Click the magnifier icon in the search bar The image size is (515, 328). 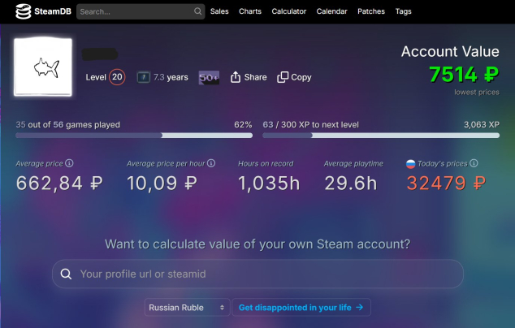198,12
